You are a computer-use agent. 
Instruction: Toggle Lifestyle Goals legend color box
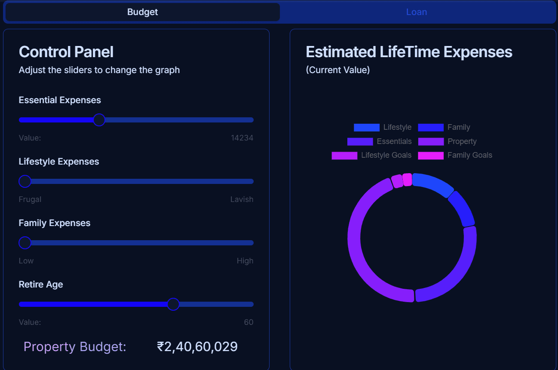[344, 156]
